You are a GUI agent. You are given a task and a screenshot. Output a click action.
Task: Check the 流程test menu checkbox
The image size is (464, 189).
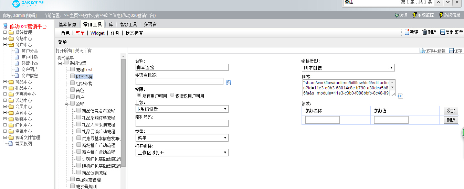coord(72,69)
